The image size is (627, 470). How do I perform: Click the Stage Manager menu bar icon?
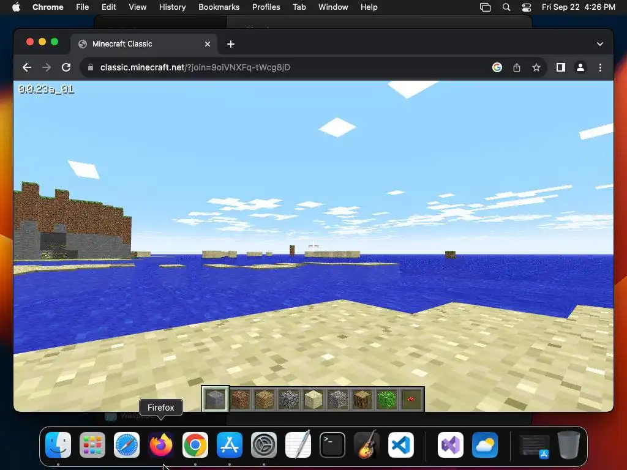pyautogui.click(x=485, y=7)
